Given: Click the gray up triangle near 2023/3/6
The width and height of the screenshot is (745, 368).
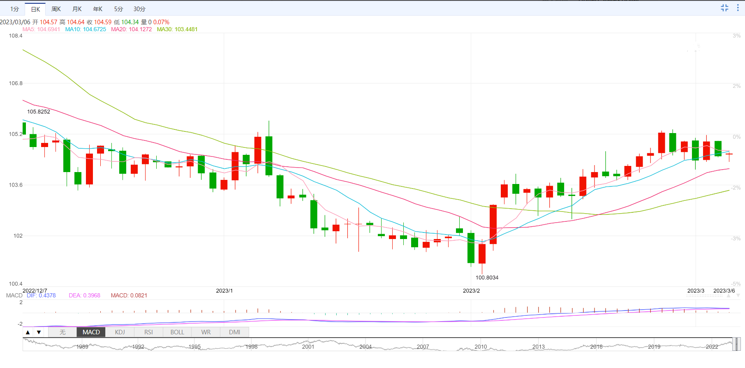Looking at the screenshot, I should pos(728,295).
